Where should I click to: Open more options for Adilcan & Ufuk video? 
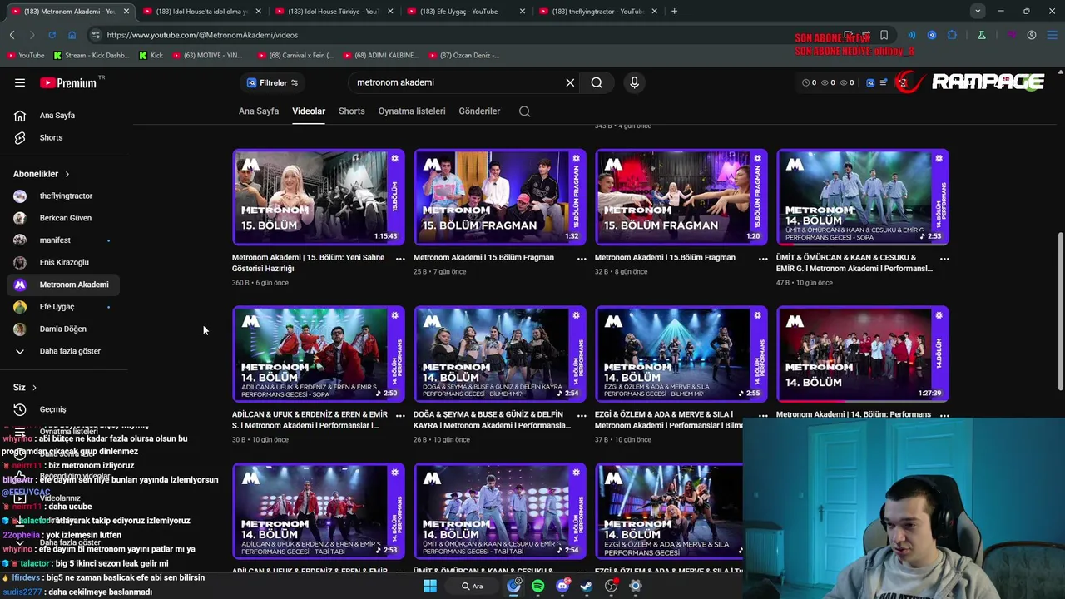pos(400,415)
